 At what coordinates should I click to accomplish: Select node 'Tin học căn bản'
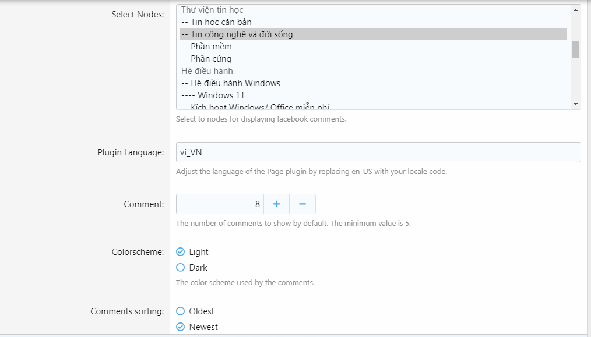coord(216,22)
